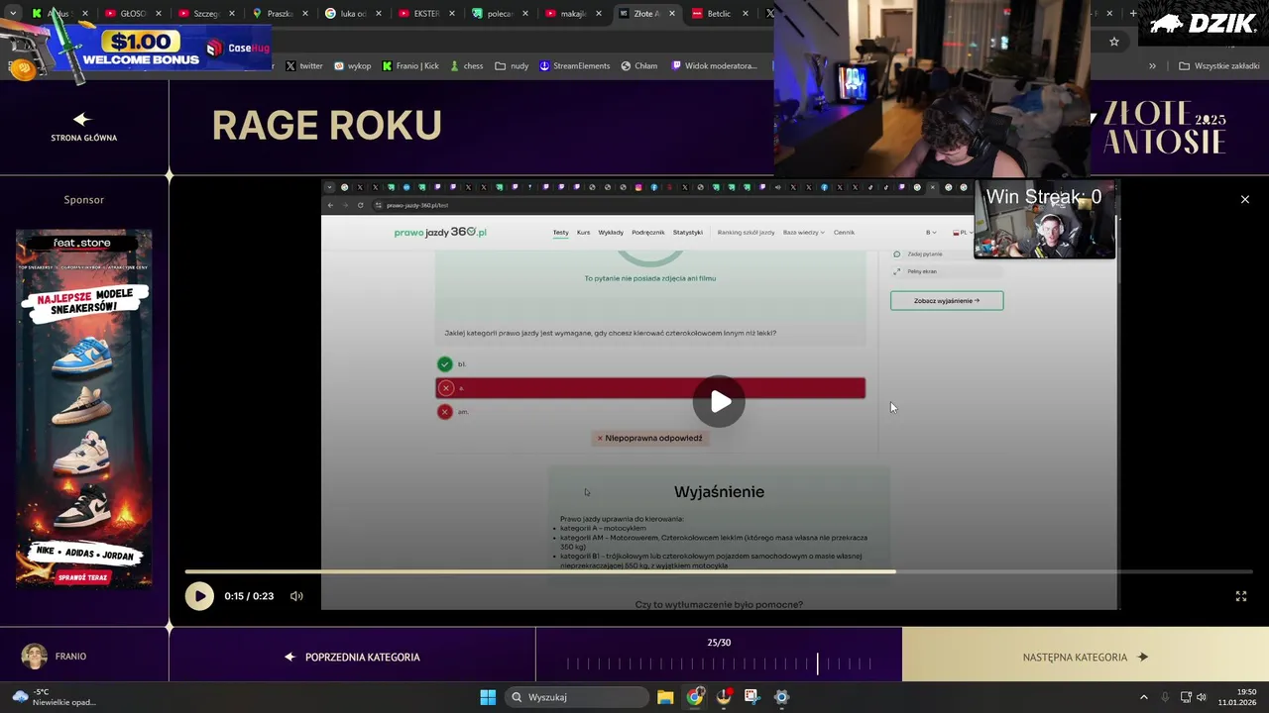The image size is (1269, 713).
Task: Open the Kurs menu item
Action: pos(584,233)
